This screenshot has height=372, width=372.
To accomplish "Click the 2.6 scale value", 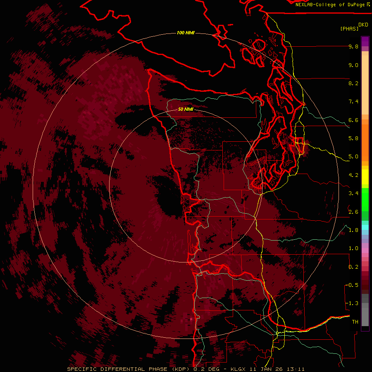I will tap(353, 212).
